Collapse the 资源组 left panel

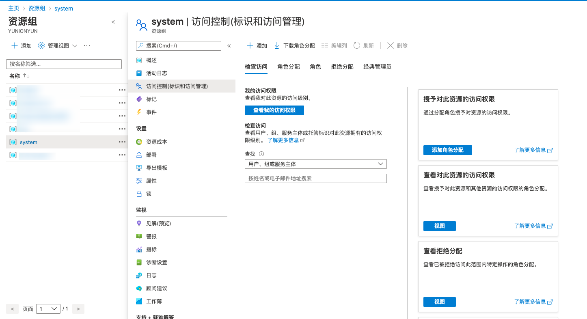[113, 22]
